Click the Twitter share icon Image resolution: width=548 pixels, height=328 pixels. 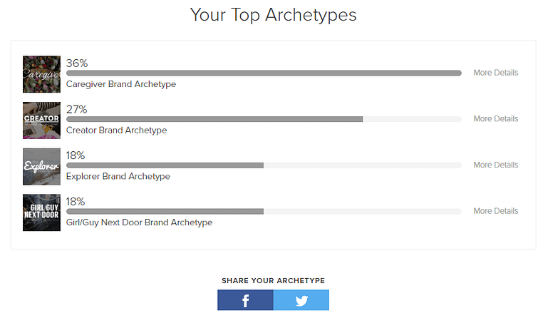click(301, 300)
